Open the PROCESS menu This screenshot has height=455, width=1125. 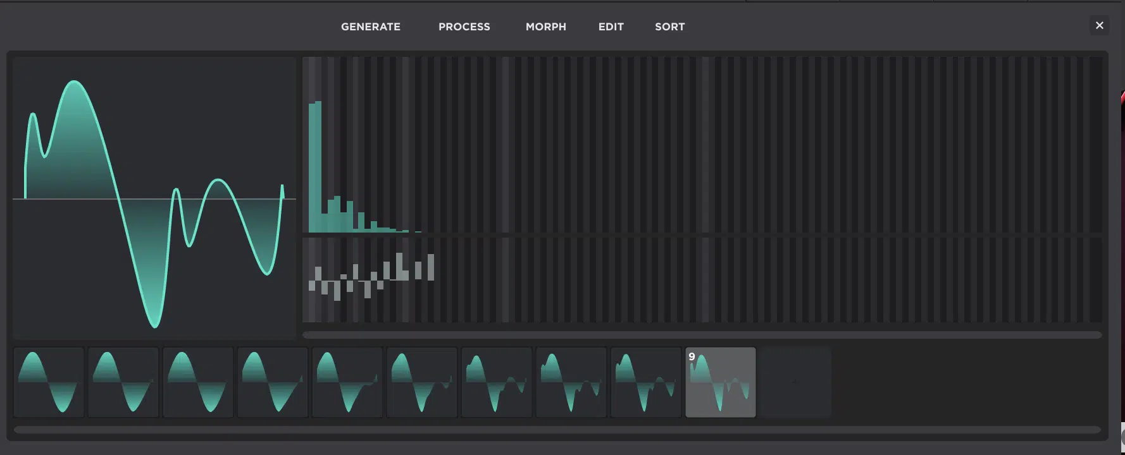[x=464, y=27]
